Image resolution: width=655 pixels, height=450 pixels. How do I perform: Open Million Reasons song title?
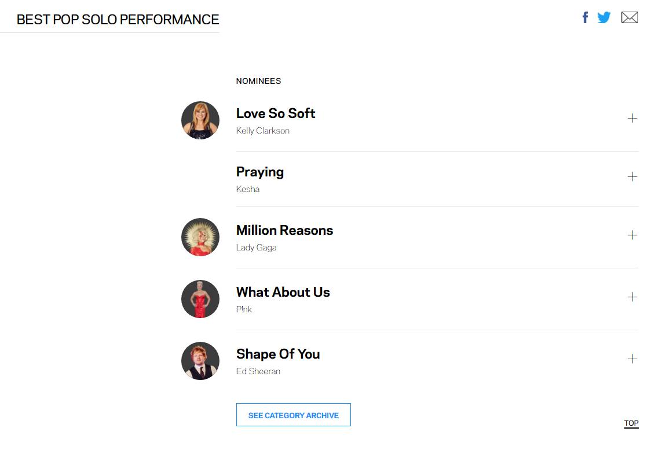pyautogui.click(x=284, y=230)
